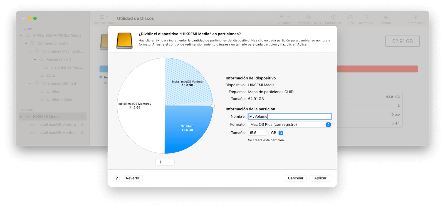Select the Sin título 15.6 GB pie slice
Screen dimensions: 445x208
click(x=187, y=128)
